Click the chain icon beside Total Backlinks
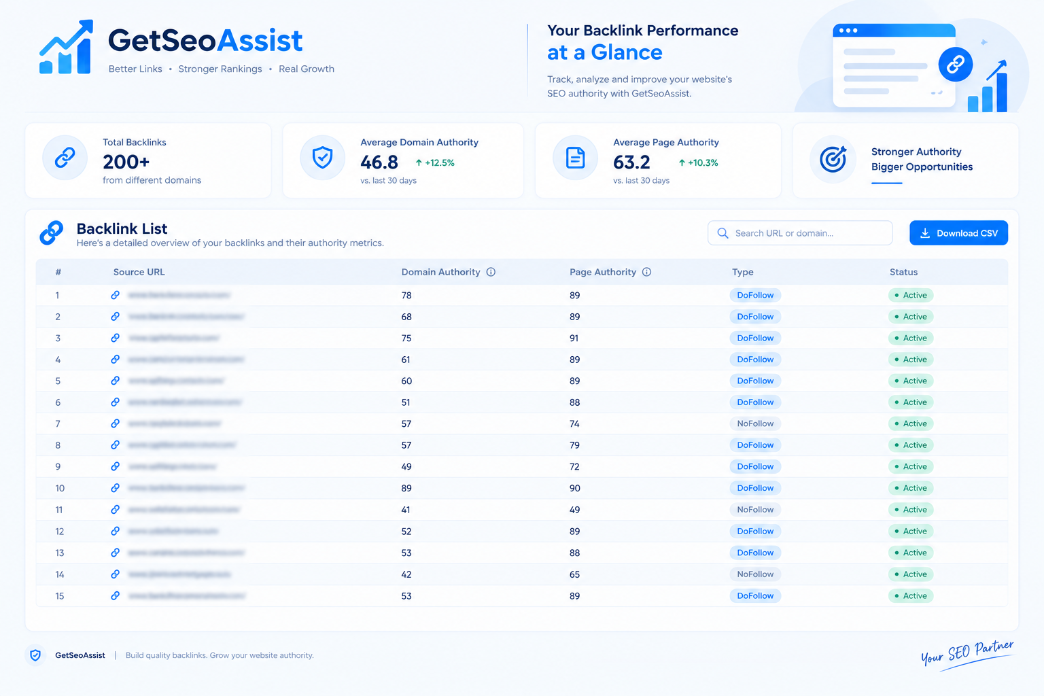The height and width of the screenshot is (696, 1044). [65, 158]
